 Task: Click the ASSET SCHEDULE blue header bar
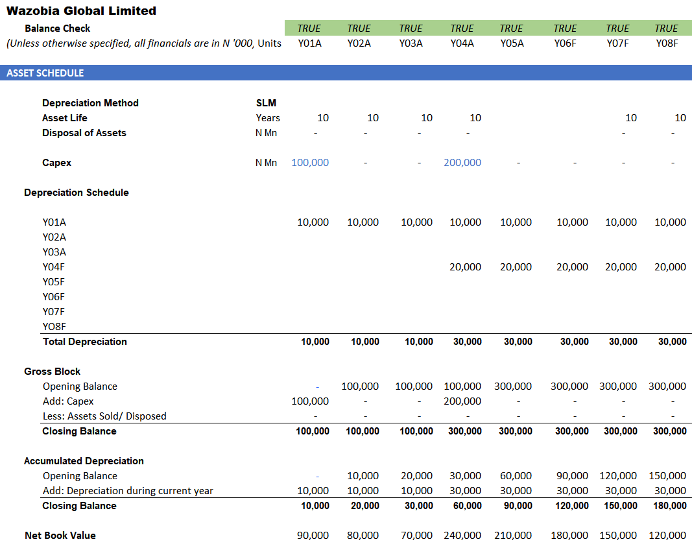pos(346,73)
